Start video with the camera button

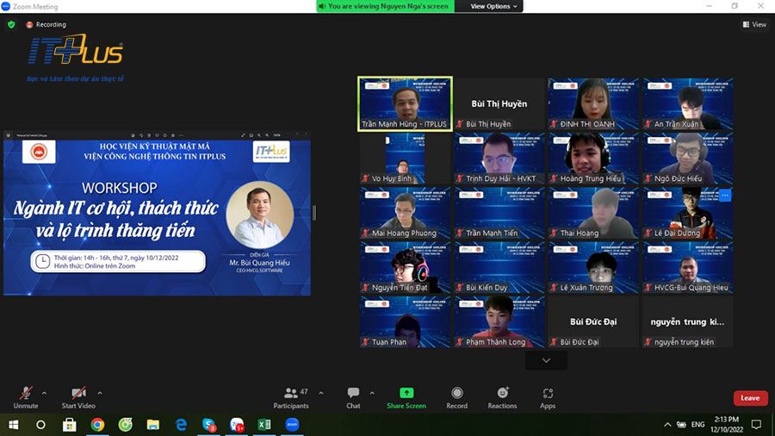78,395
